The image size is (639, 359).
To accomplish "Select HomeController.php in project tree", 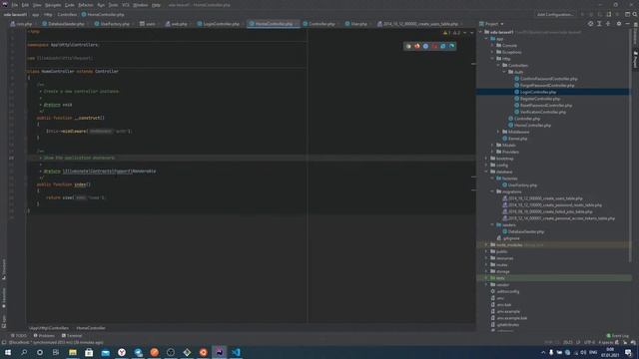I will (x=532, y=126).
